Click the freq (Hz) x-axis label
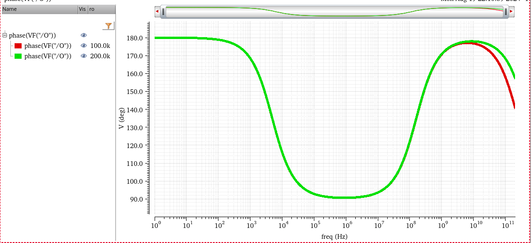 (334, 235)
